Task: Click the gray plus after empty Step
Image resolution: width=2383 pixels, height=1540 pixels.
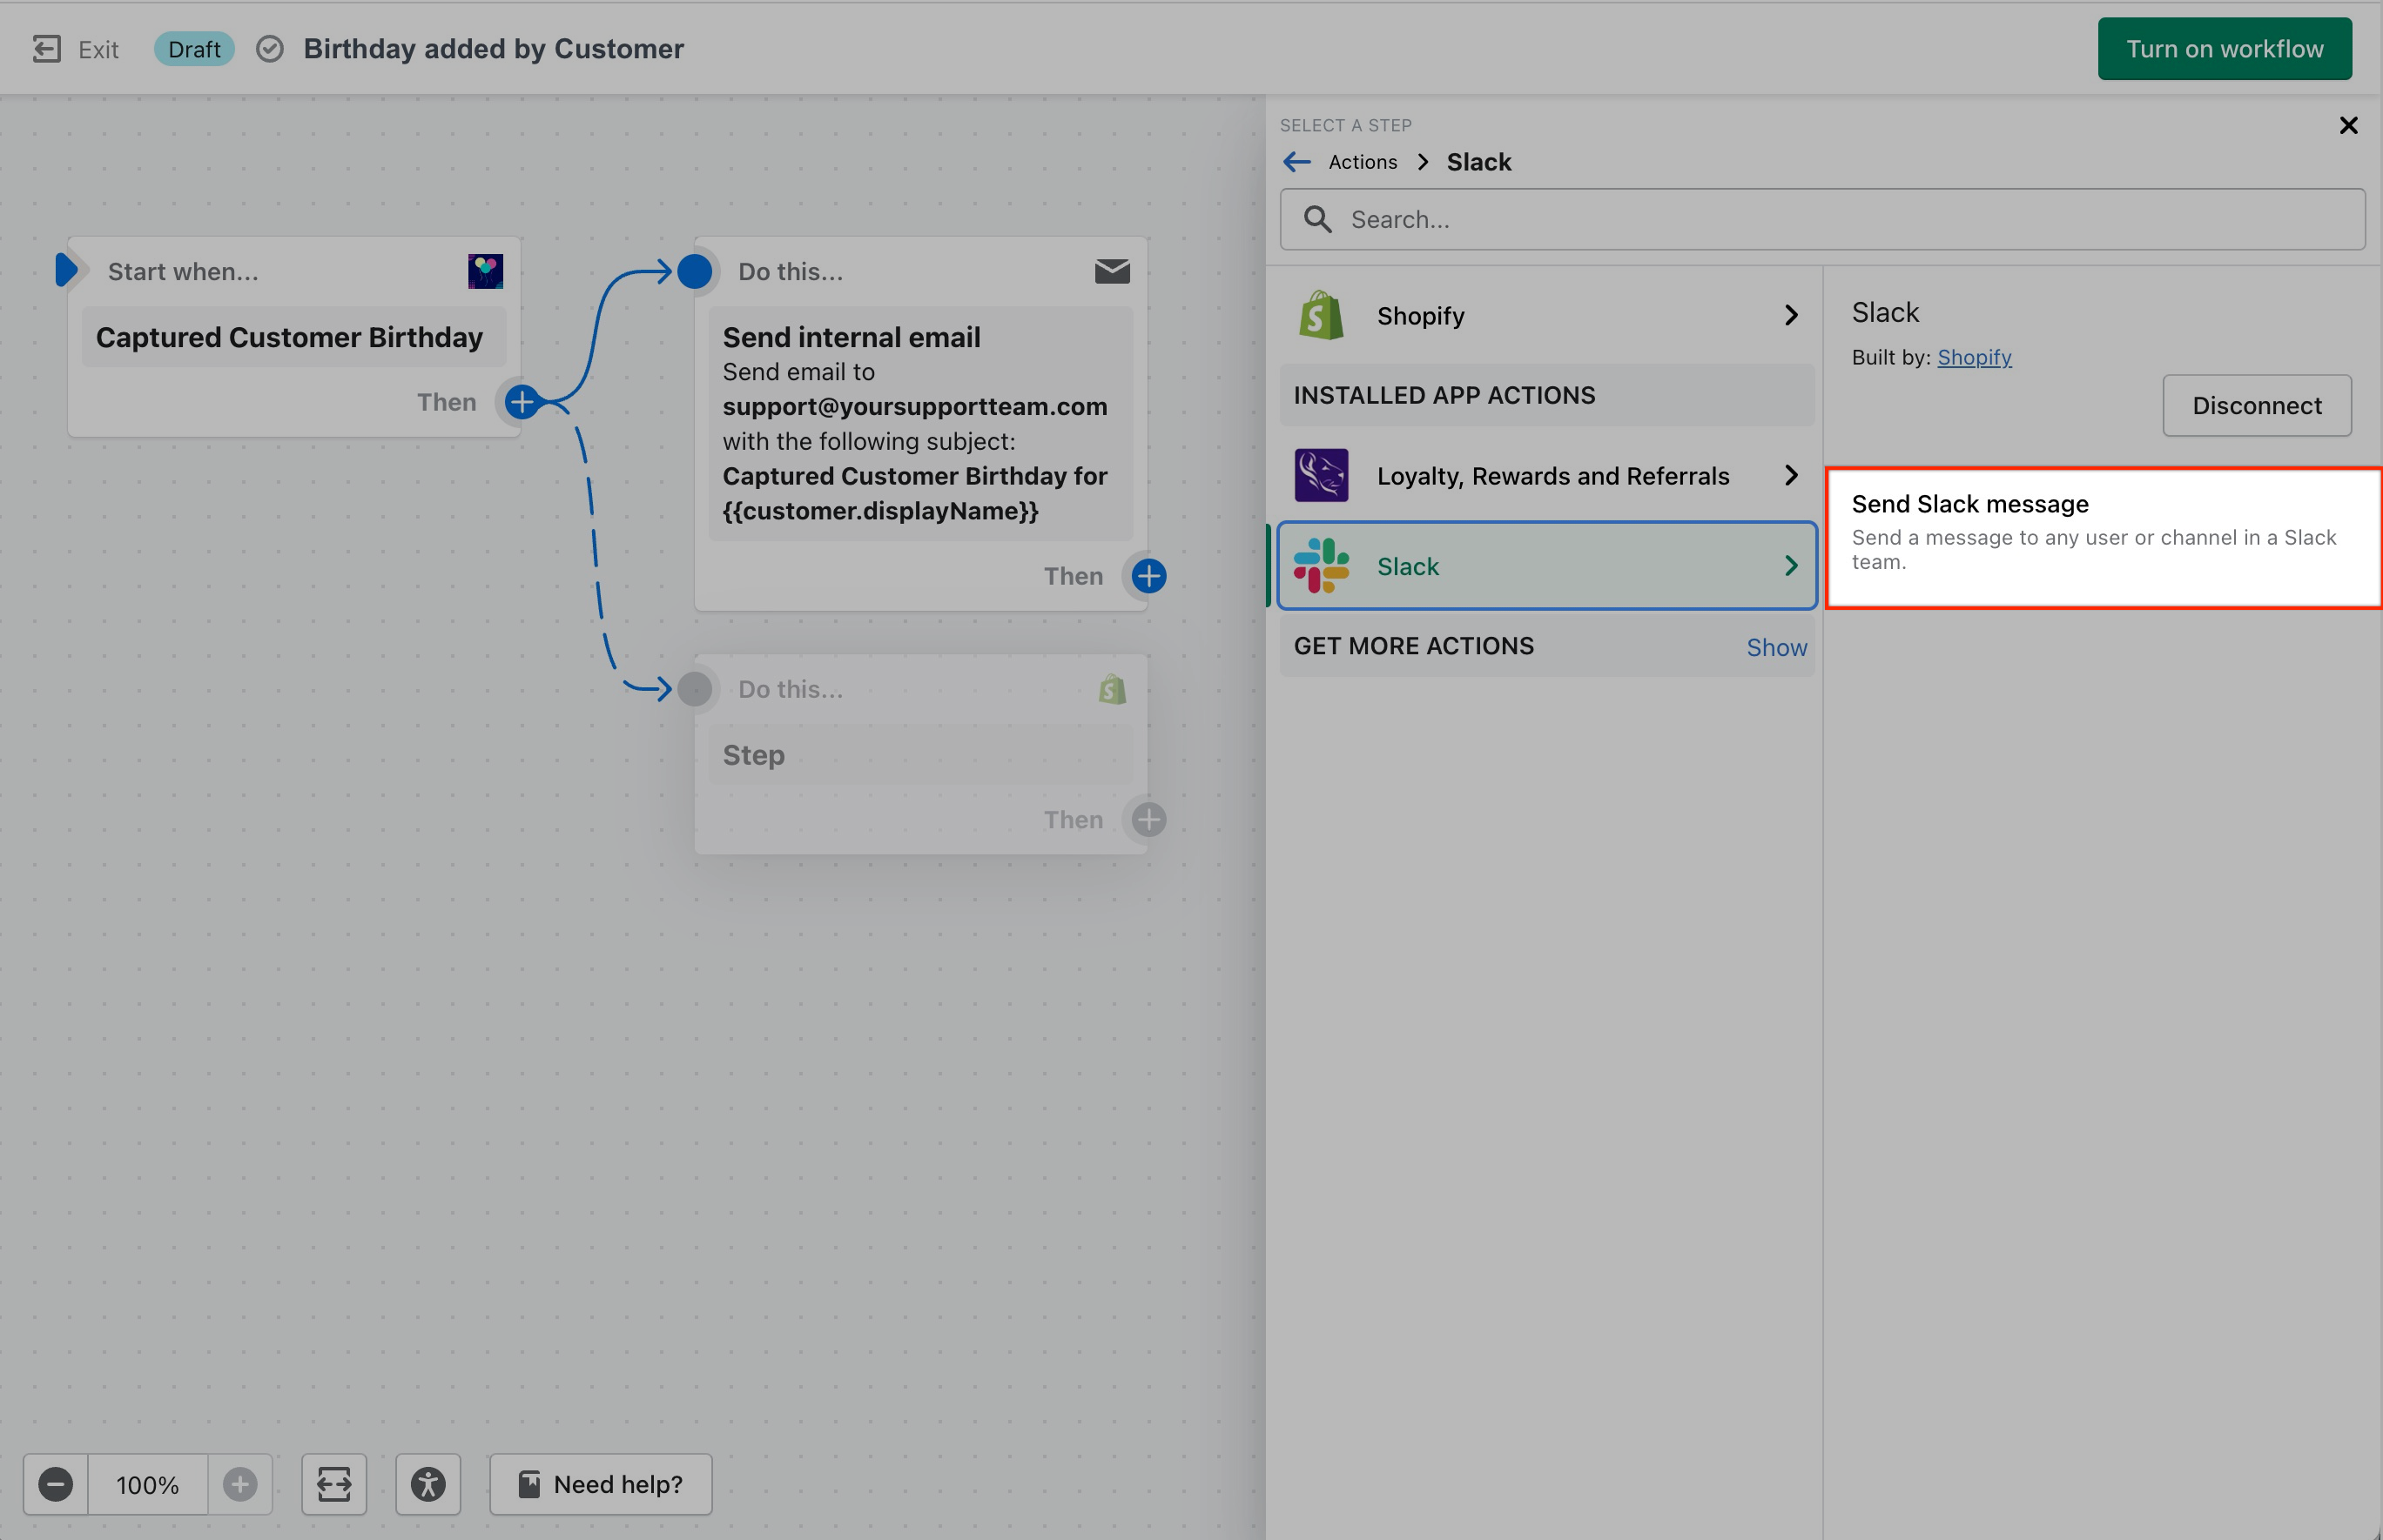Action: (1148, 820)
